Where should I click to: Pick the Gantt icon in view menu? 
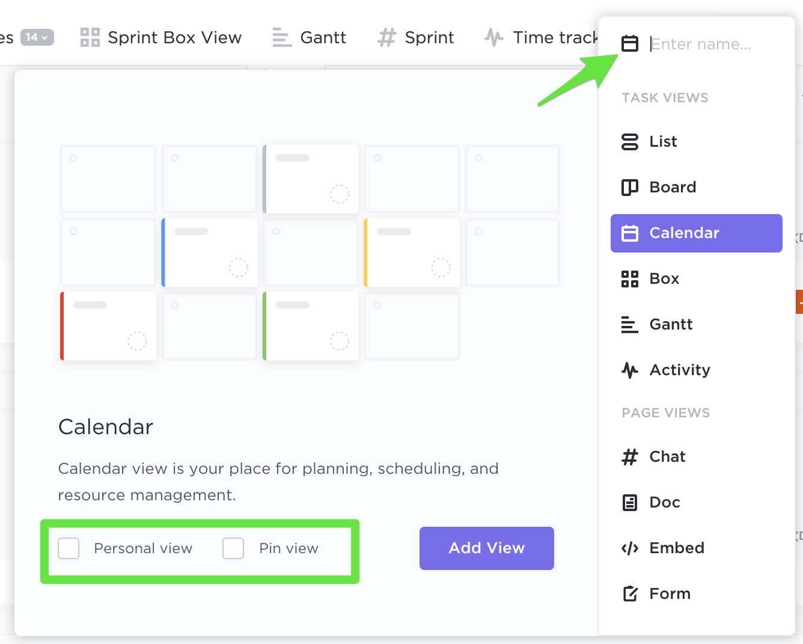coord(629,325)
